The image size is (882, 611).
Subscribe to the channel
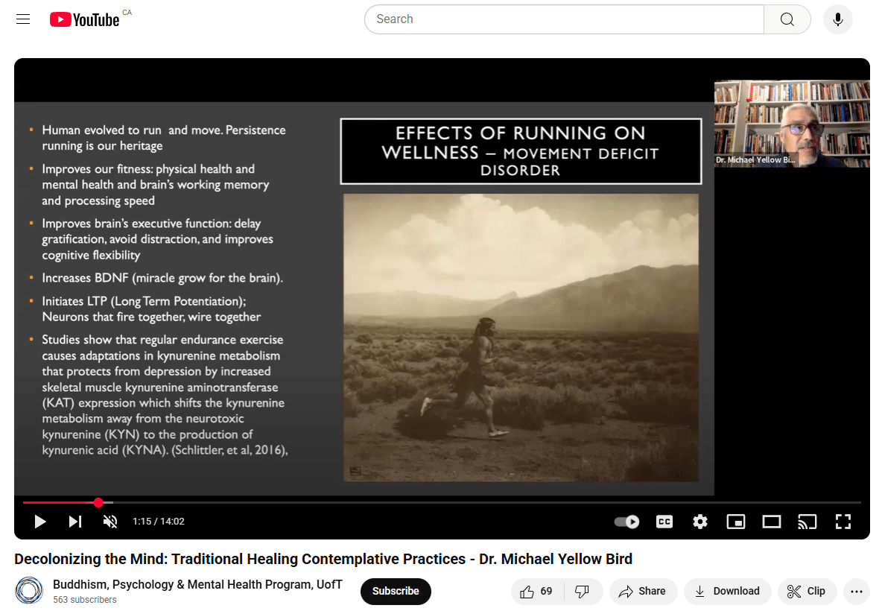click(x=396, y=591)
